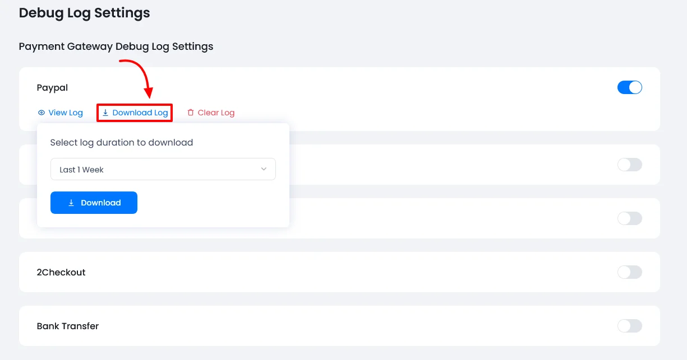Viewport: 687px width, 360px height.
Task: Click the download arrow icon beside Download Log
Action: click(105, 113)
